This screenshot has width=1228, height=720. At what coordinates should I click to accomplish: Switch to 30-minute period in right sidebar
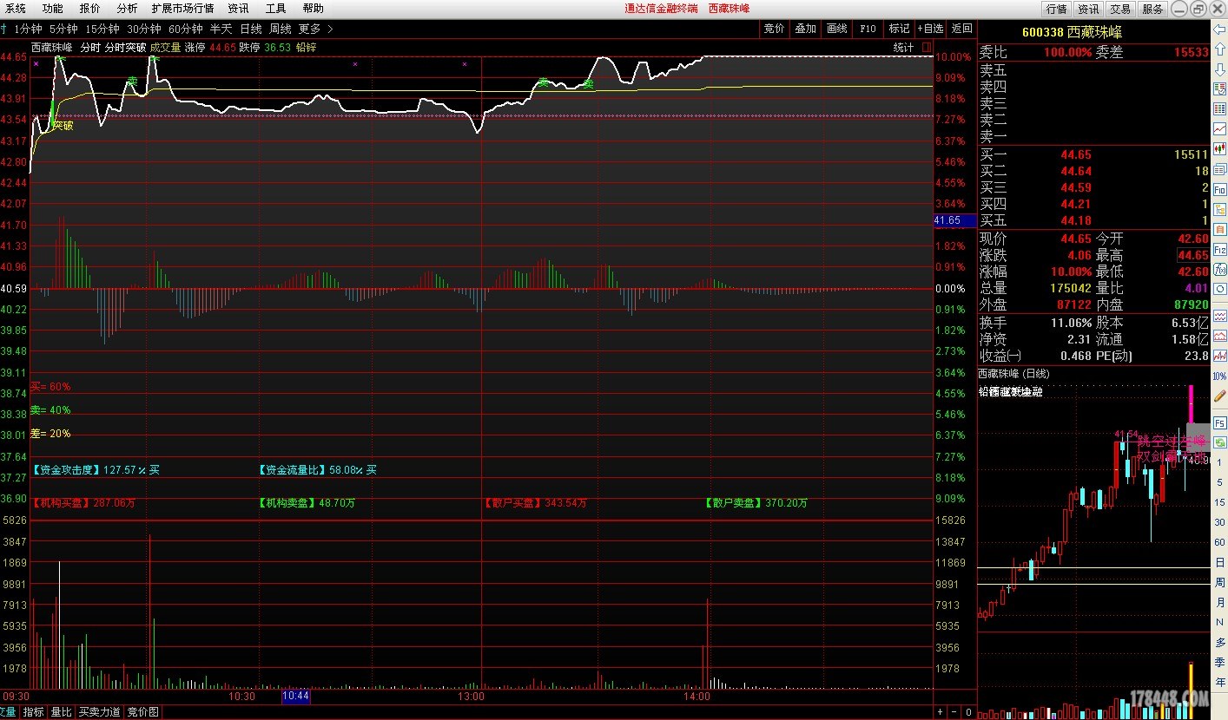(1219, 522)
